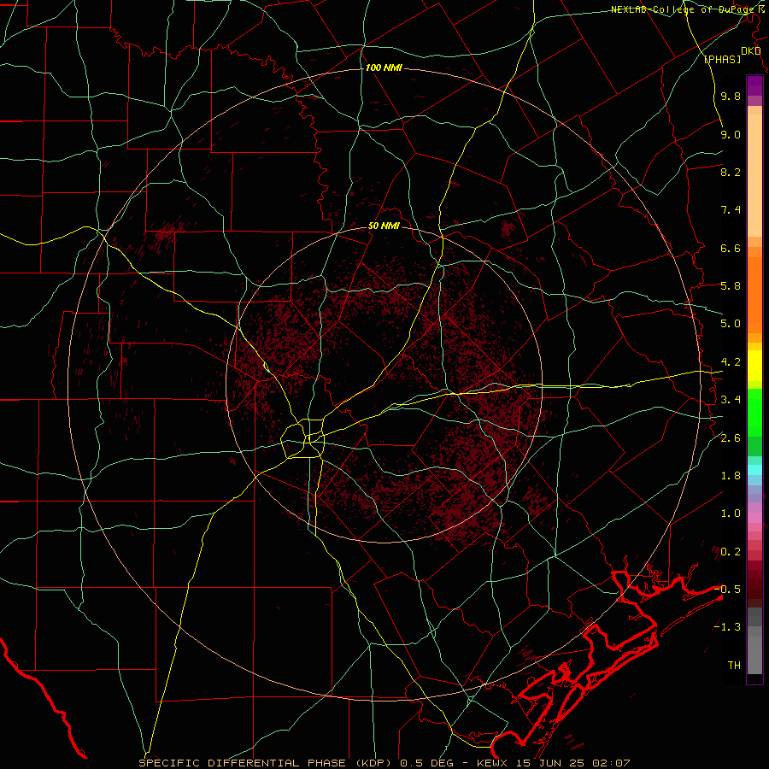Click the DKD label above the color scale
This screenshot has width=769, height=769.
pos(750,51)
